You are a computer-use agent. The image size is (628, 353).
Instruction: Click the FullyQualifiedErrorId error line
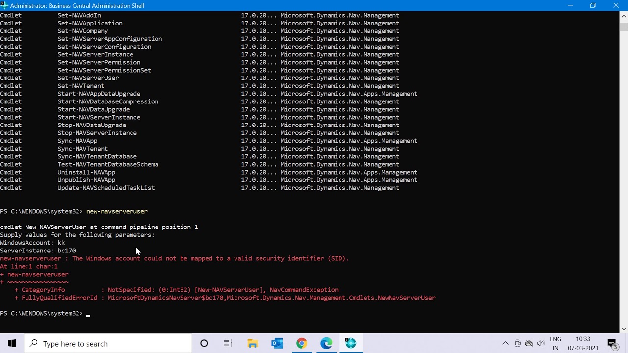[x=225, y=298]
